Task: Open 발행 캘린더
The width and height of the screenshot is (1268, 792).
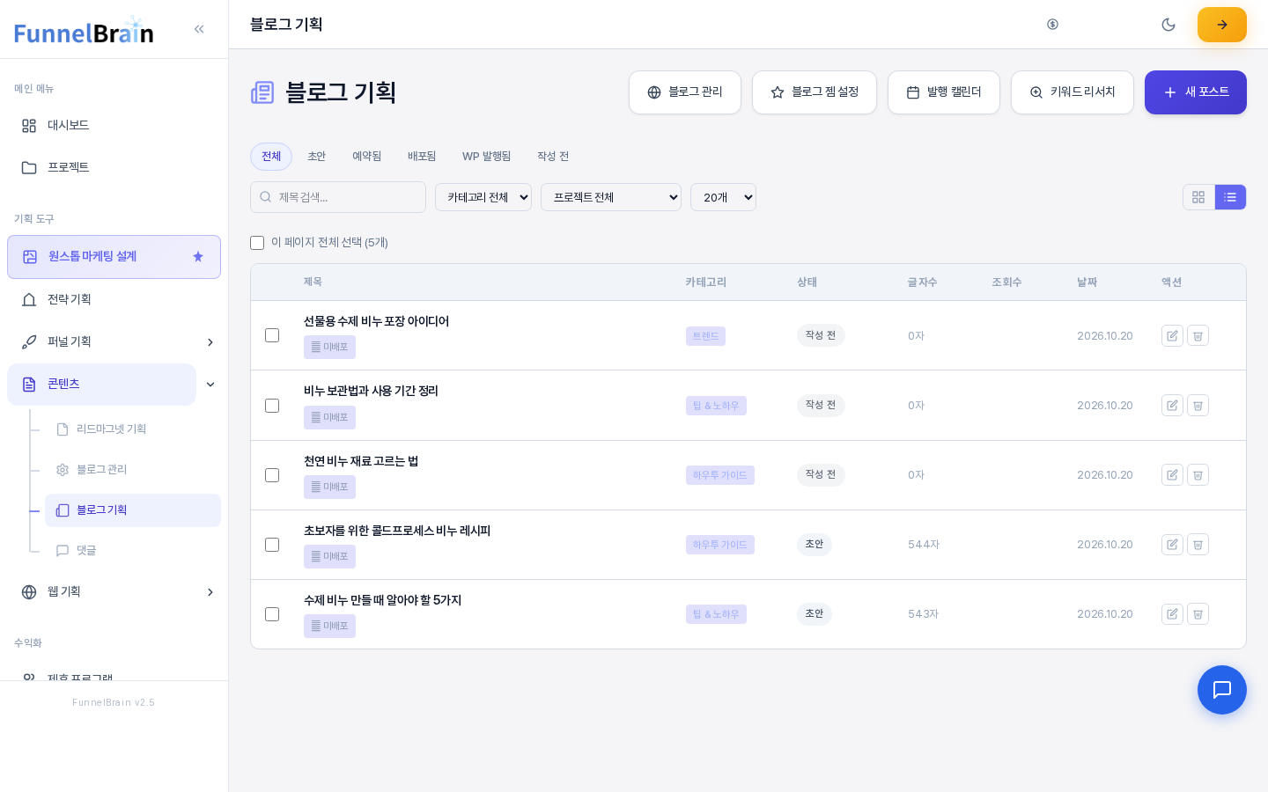Action: click(x=944, y=92)
